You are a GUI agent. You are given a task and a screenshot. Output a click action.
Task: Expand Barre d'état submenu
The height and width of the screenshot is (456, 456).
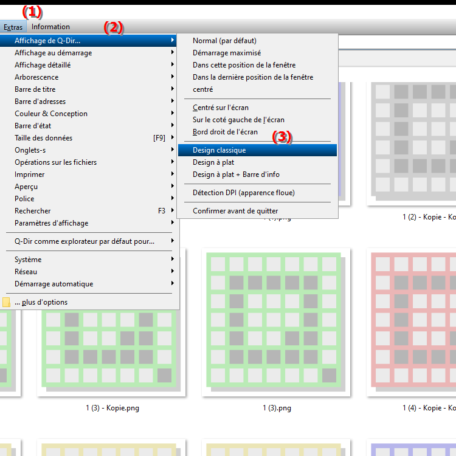[x=88, y=126]
